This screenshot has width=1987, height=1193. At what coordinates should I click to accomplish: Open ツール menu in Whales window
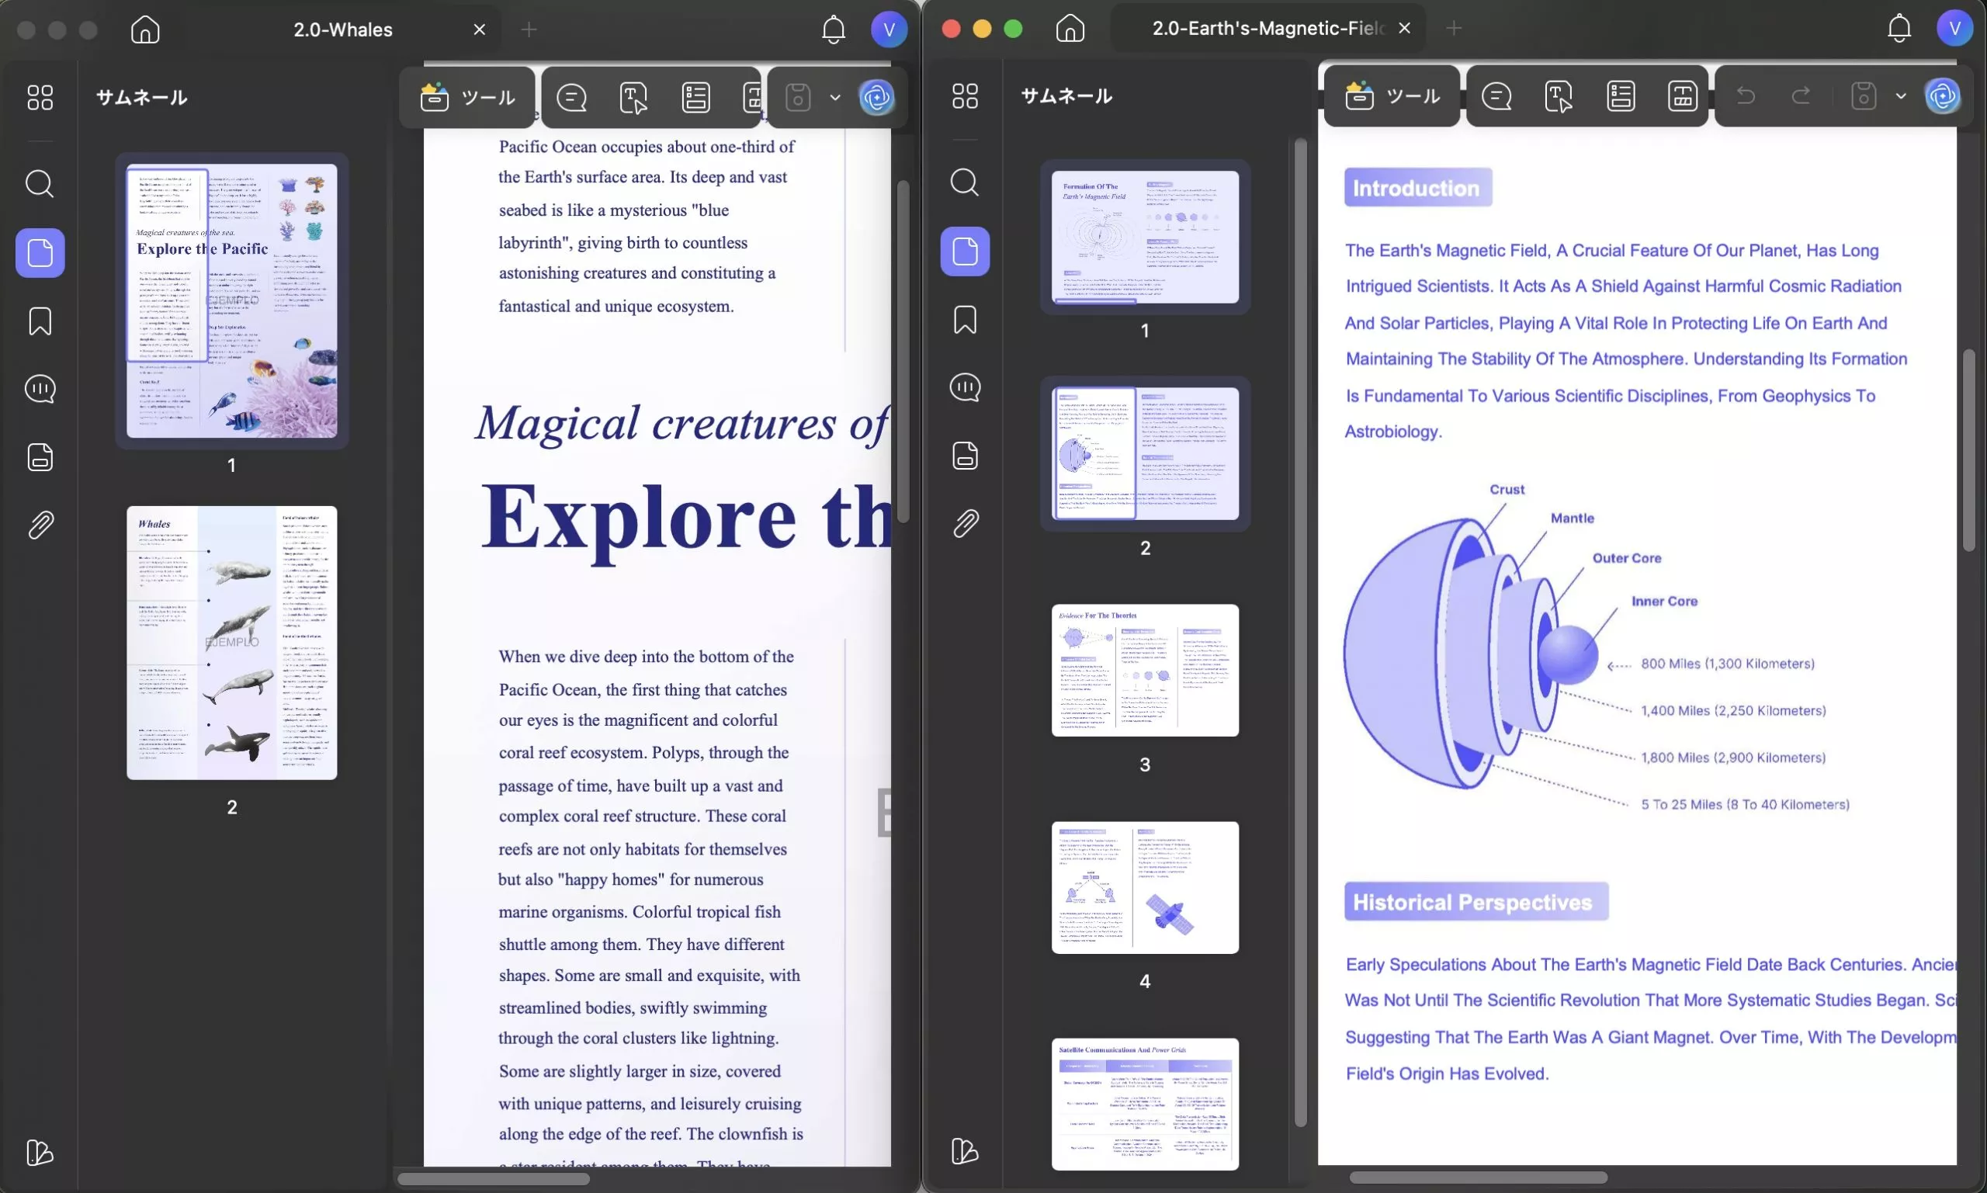tap(467, 97)
